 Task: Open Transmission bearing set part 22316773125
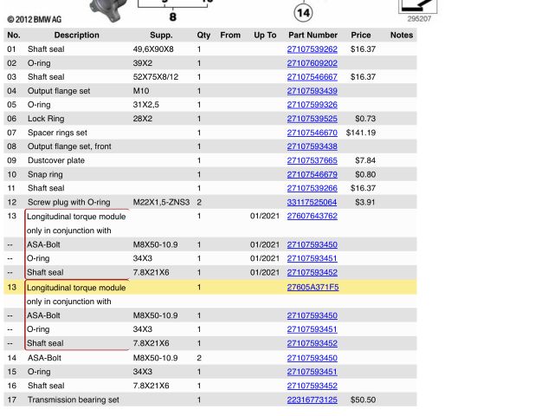pyautogui.click(x=312, y=400)
